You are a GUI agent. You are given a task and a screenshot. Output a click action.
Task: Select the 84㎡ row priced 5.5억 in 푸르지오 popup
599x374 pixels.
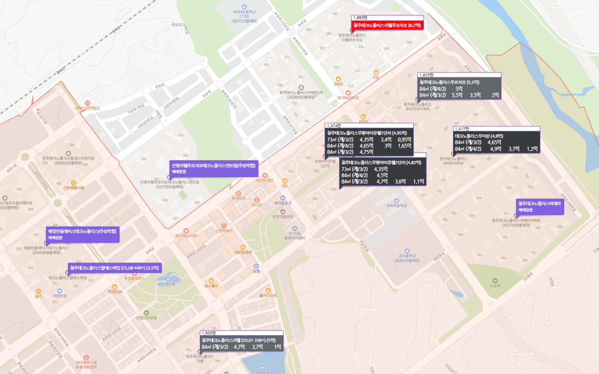459,95
